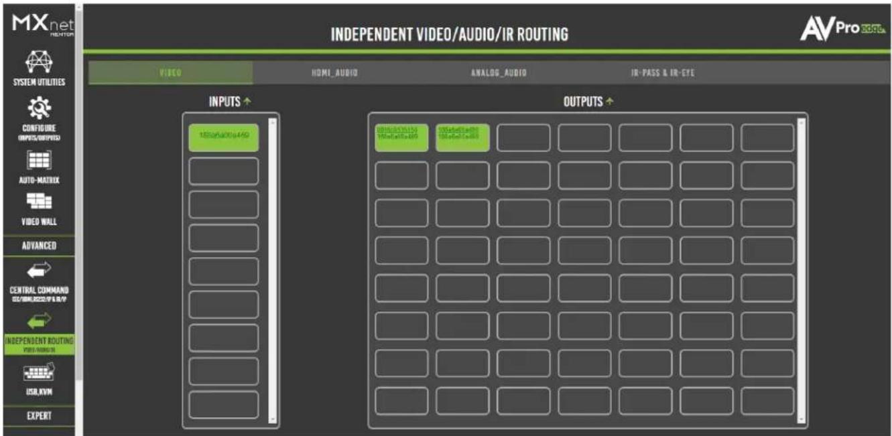
Task: Click the inputs list scrollbar
Action: tap(272, 271)
